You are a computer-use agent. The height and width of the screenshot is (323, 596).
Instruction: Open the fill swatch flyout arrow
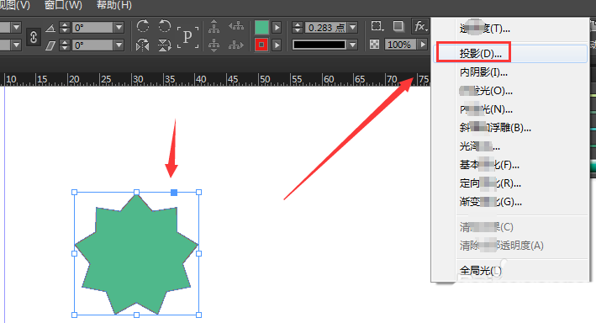277,28
